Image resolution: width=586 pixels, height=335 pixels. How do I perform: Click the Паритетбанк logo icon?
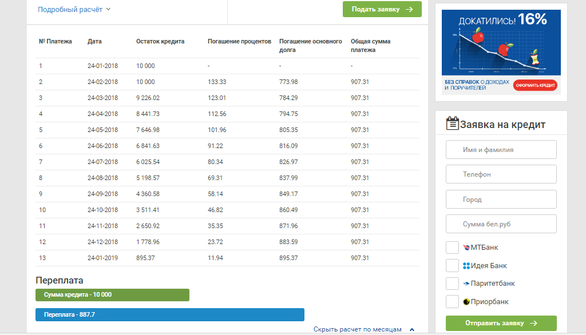466,284
